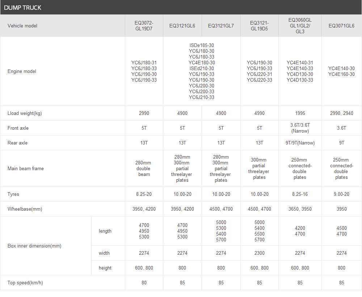Click engine YC6J180-31 for EQ3072-GL19D7
The width and height of the screenshot is (362, 297).
144,63
